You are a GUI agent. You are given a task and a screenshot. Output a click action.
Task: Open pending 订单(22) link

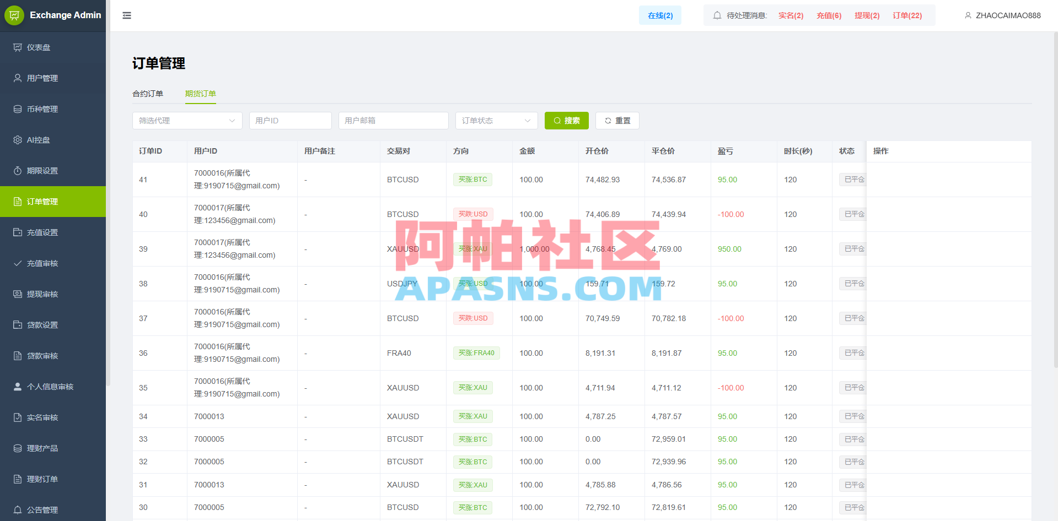907,15
